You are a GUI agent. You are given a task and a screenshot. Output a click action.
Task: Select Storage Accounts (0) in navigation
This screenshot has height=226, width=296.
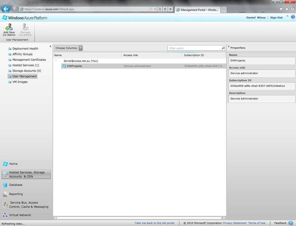27,71
